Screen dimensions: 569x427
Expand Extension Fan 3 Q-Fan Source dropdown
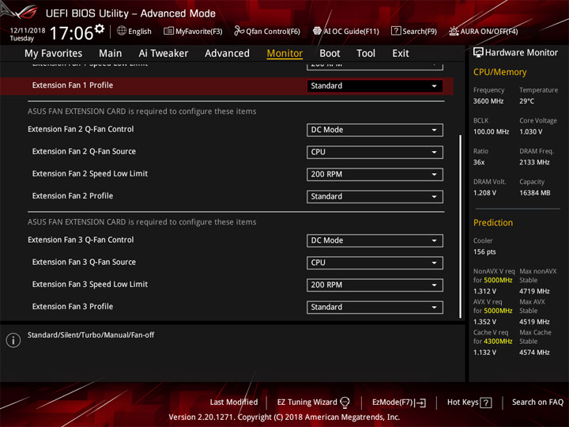pos(375,263)
